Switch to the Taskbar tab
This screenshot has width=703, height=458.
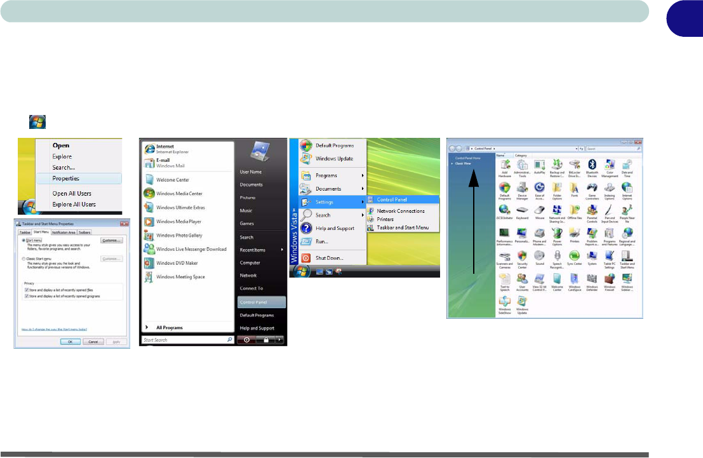click(25, 232)
